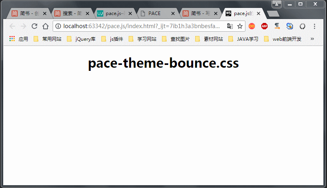This screenshot has width=327, height=188.
Task: Click the pace-theme-bounce.css heading
Action: [163, 63]
